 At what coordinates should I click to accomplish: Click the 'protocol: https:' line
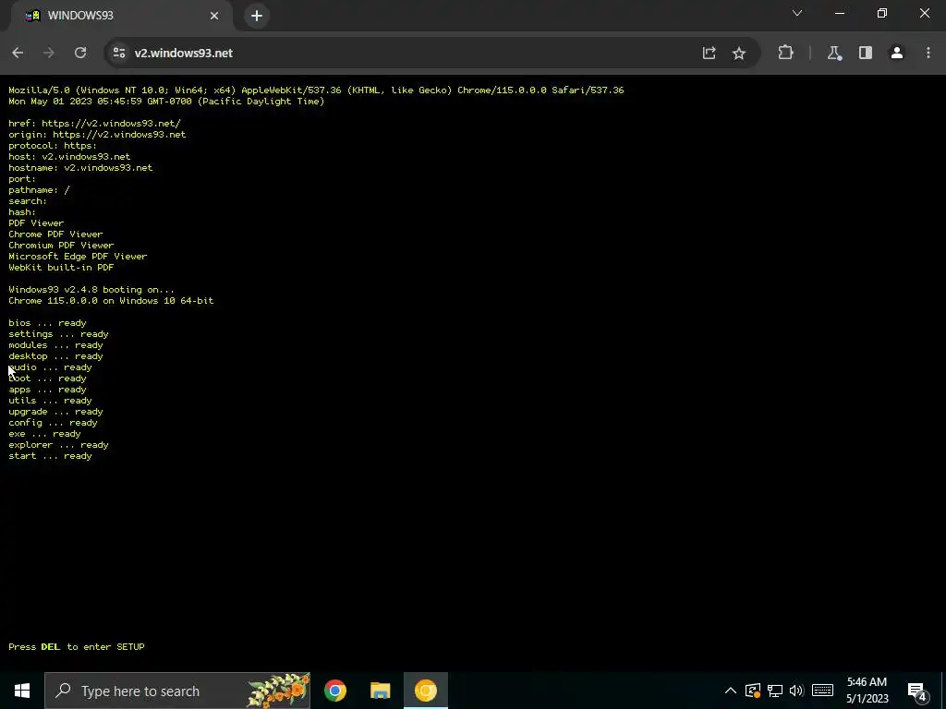tap(53, 145)
